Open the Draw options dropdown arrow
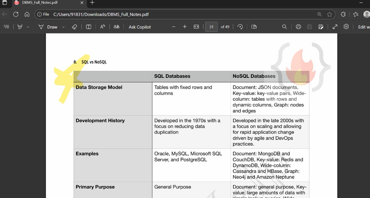This screenshot has height=198, width=370. coord(63,27)
